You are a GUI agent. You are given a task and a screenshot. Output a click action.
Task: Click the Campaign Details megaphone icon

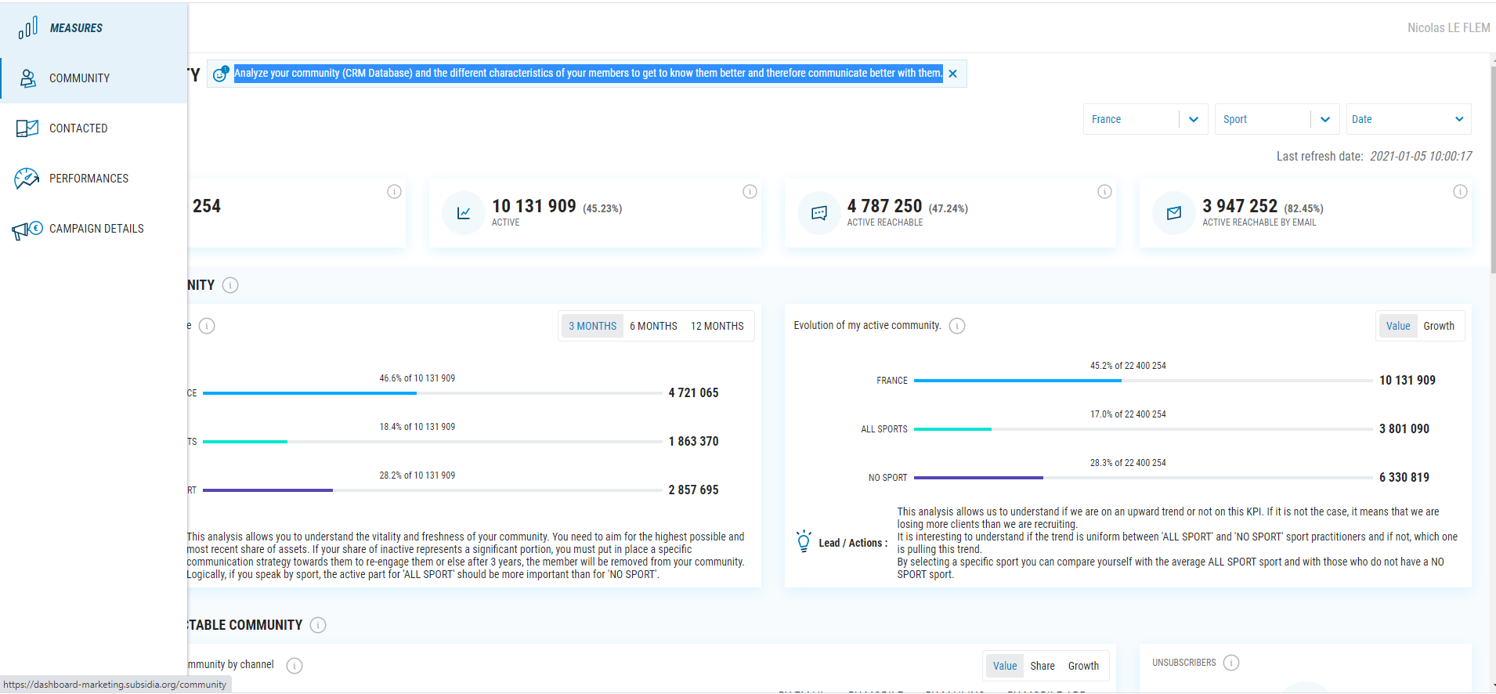click(27, 230)
